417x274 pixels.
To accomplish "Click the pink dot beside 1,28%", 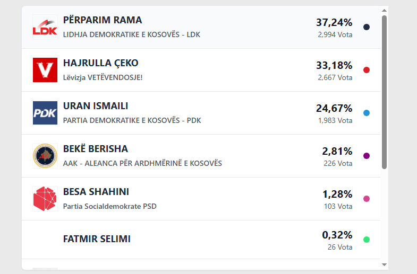I will tap(367, 199).
